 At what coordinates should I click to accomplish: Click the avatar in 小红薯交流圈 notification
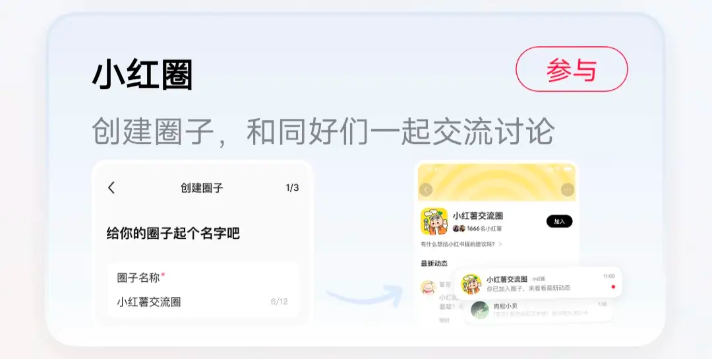pos(471,284)
